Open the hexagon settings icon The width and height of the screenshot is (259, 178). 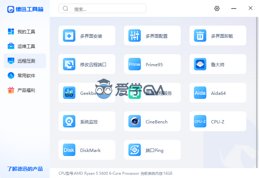point(217,8)
